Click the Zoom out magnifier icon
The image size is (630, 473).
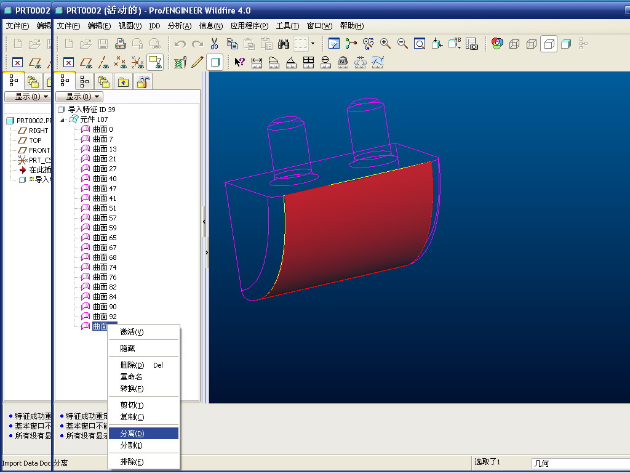tap(402, 44)
